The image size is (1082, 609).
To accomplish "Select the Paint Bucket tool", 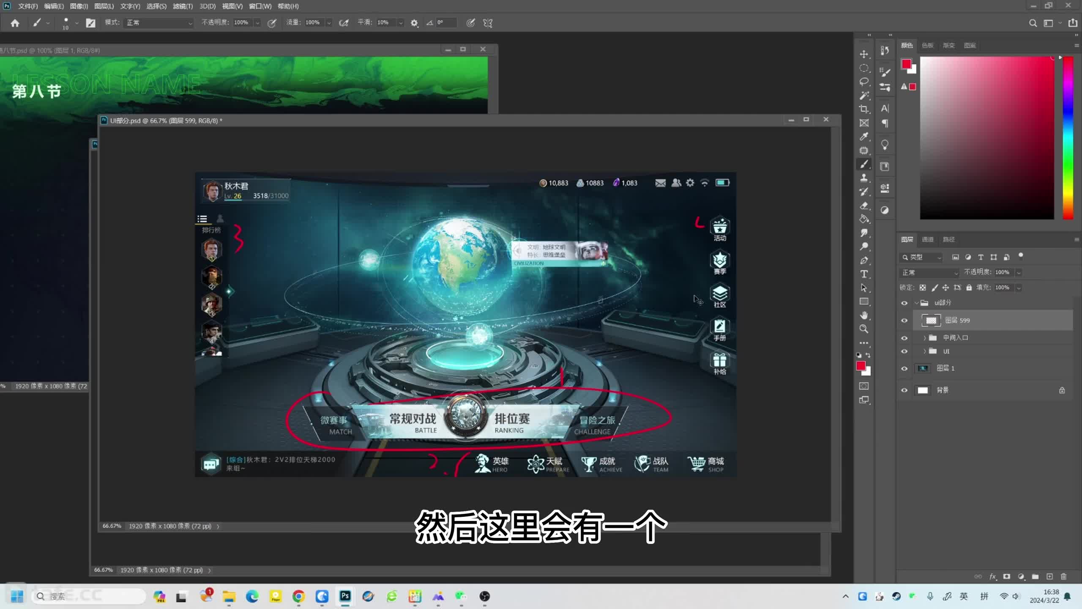I will coord(864,219).
